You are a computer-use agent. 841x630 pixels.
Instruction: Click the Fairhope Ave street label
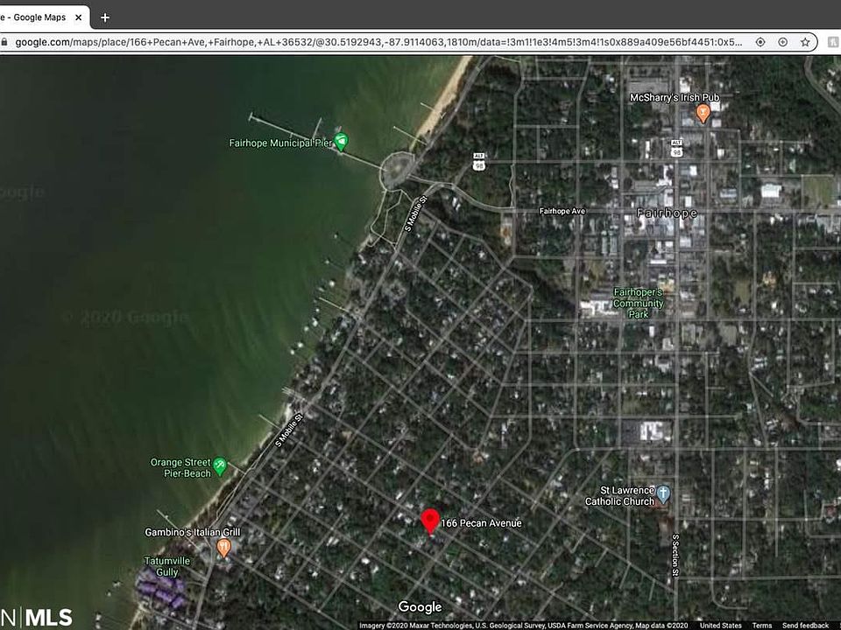pyautogui.click(x=562, y=211)
